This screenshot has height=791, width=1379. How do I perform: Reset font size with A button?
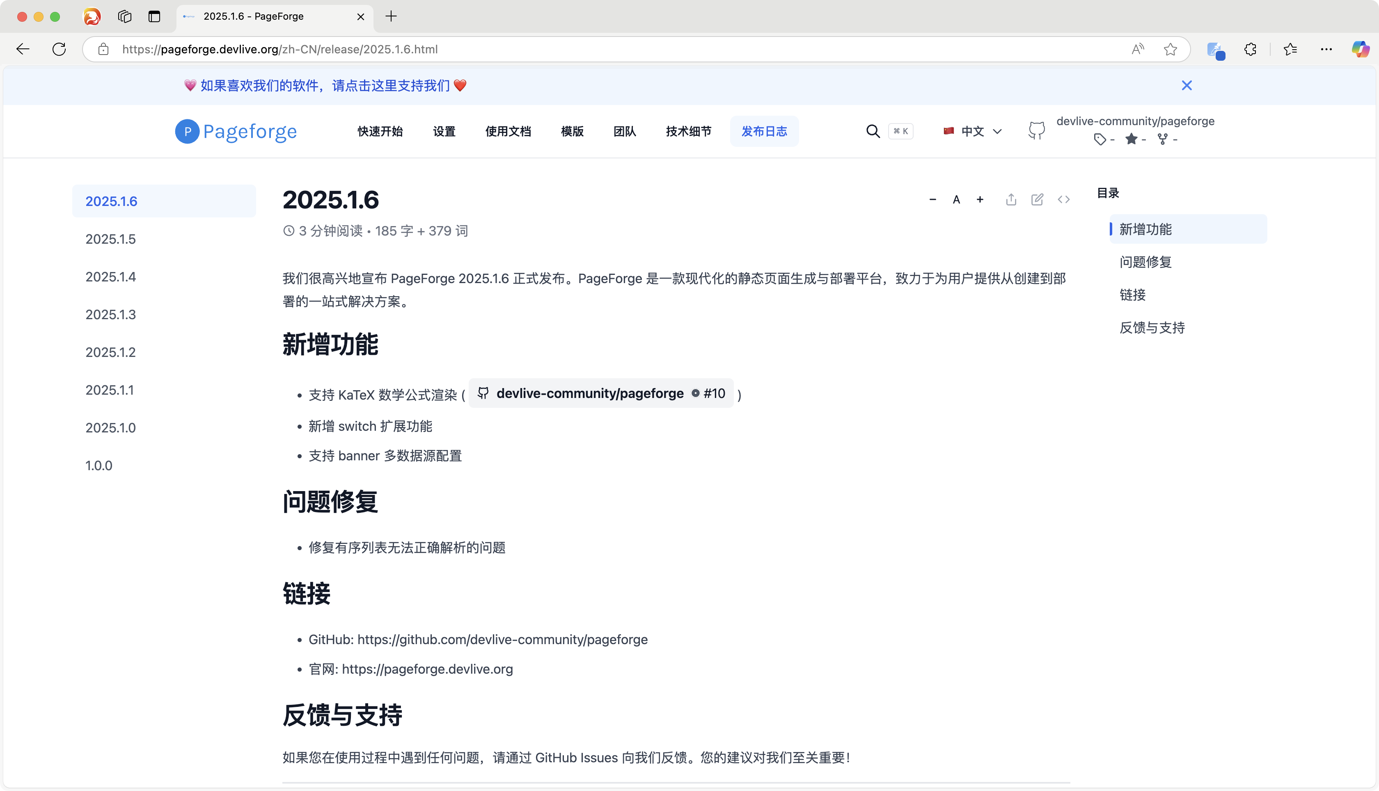pos(956,200)
